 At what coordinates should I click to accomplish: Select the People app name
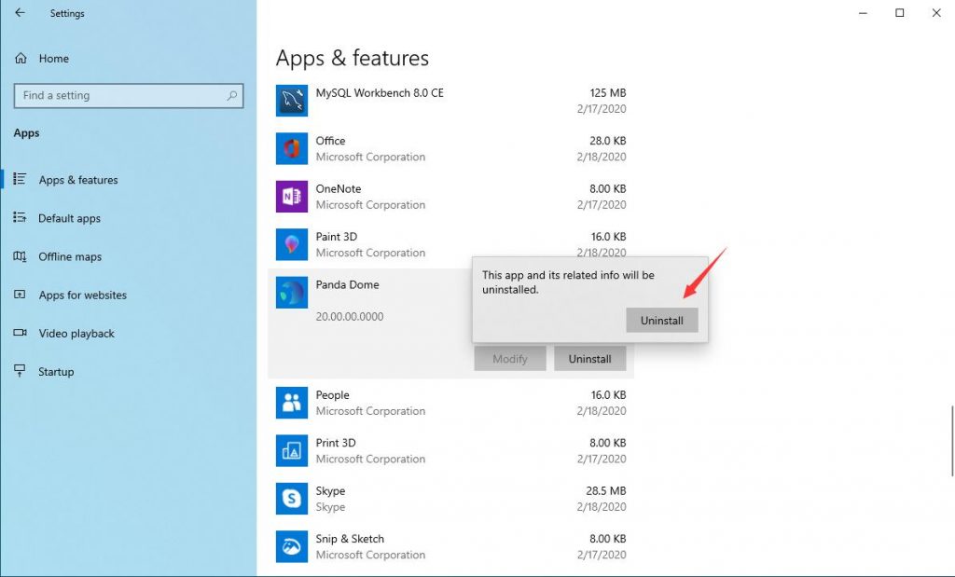333,394
